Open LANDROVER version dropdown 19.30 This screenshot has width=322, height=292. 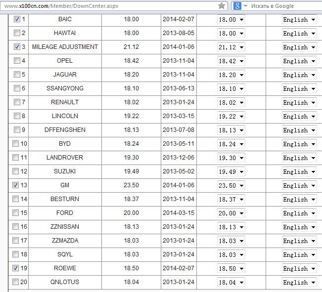pyautogui.click(x=231, y=158)
